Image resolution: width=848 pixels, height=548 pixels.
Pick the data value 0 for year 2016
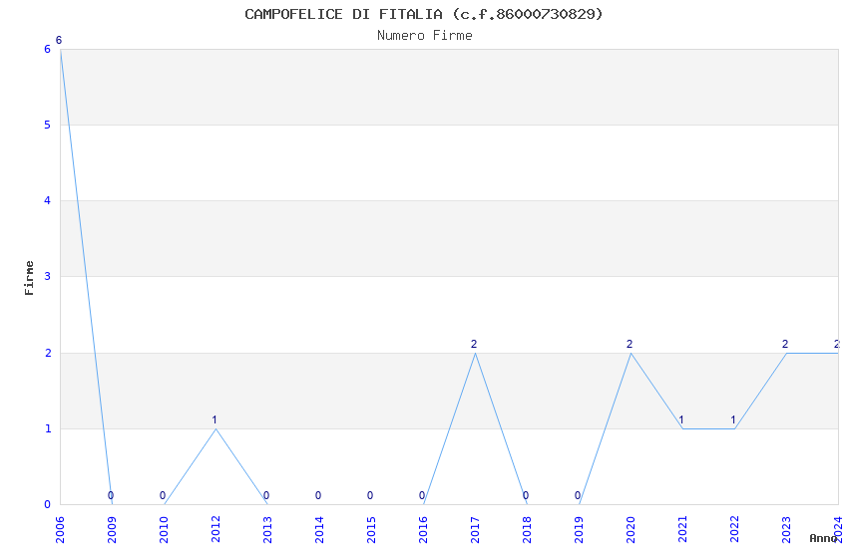pyautogui.click(x=422, y=495)
